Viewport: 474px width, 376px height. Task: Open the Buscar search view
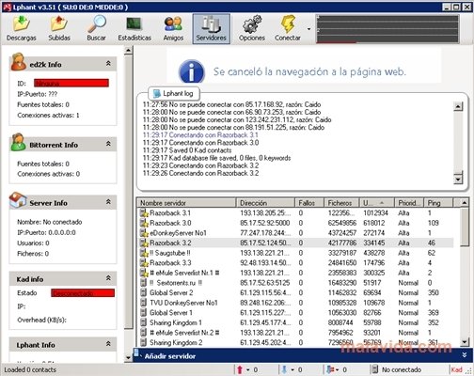click(96, 29)
